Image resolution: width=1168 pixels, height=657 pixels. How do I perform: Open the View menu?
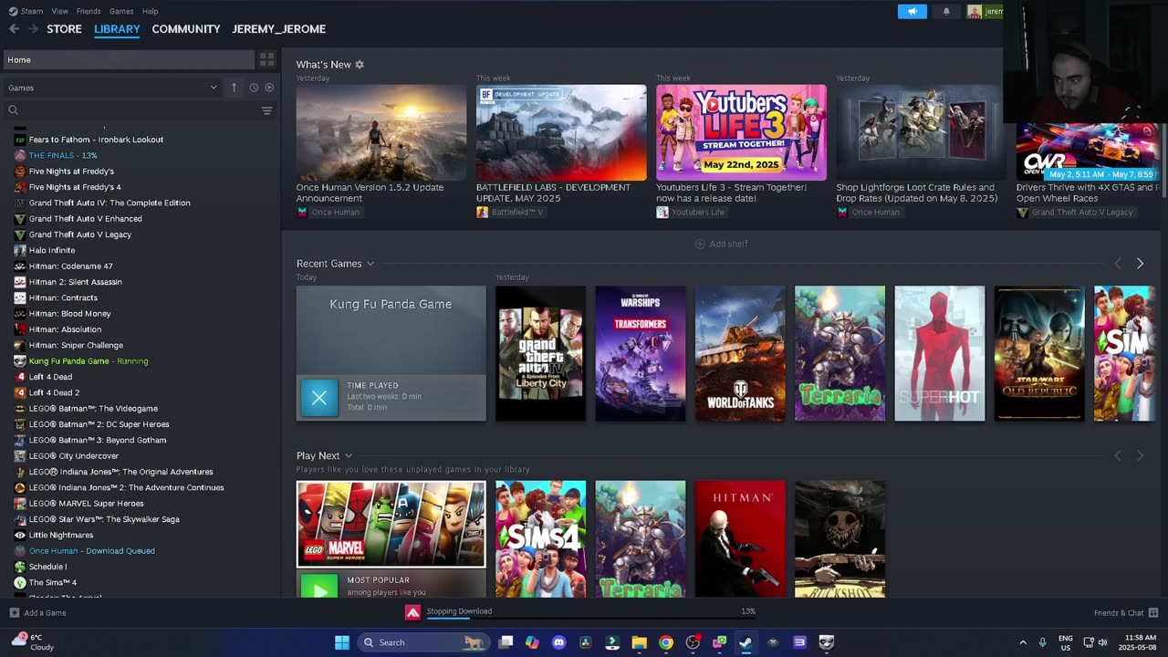[x=60, y=11]
